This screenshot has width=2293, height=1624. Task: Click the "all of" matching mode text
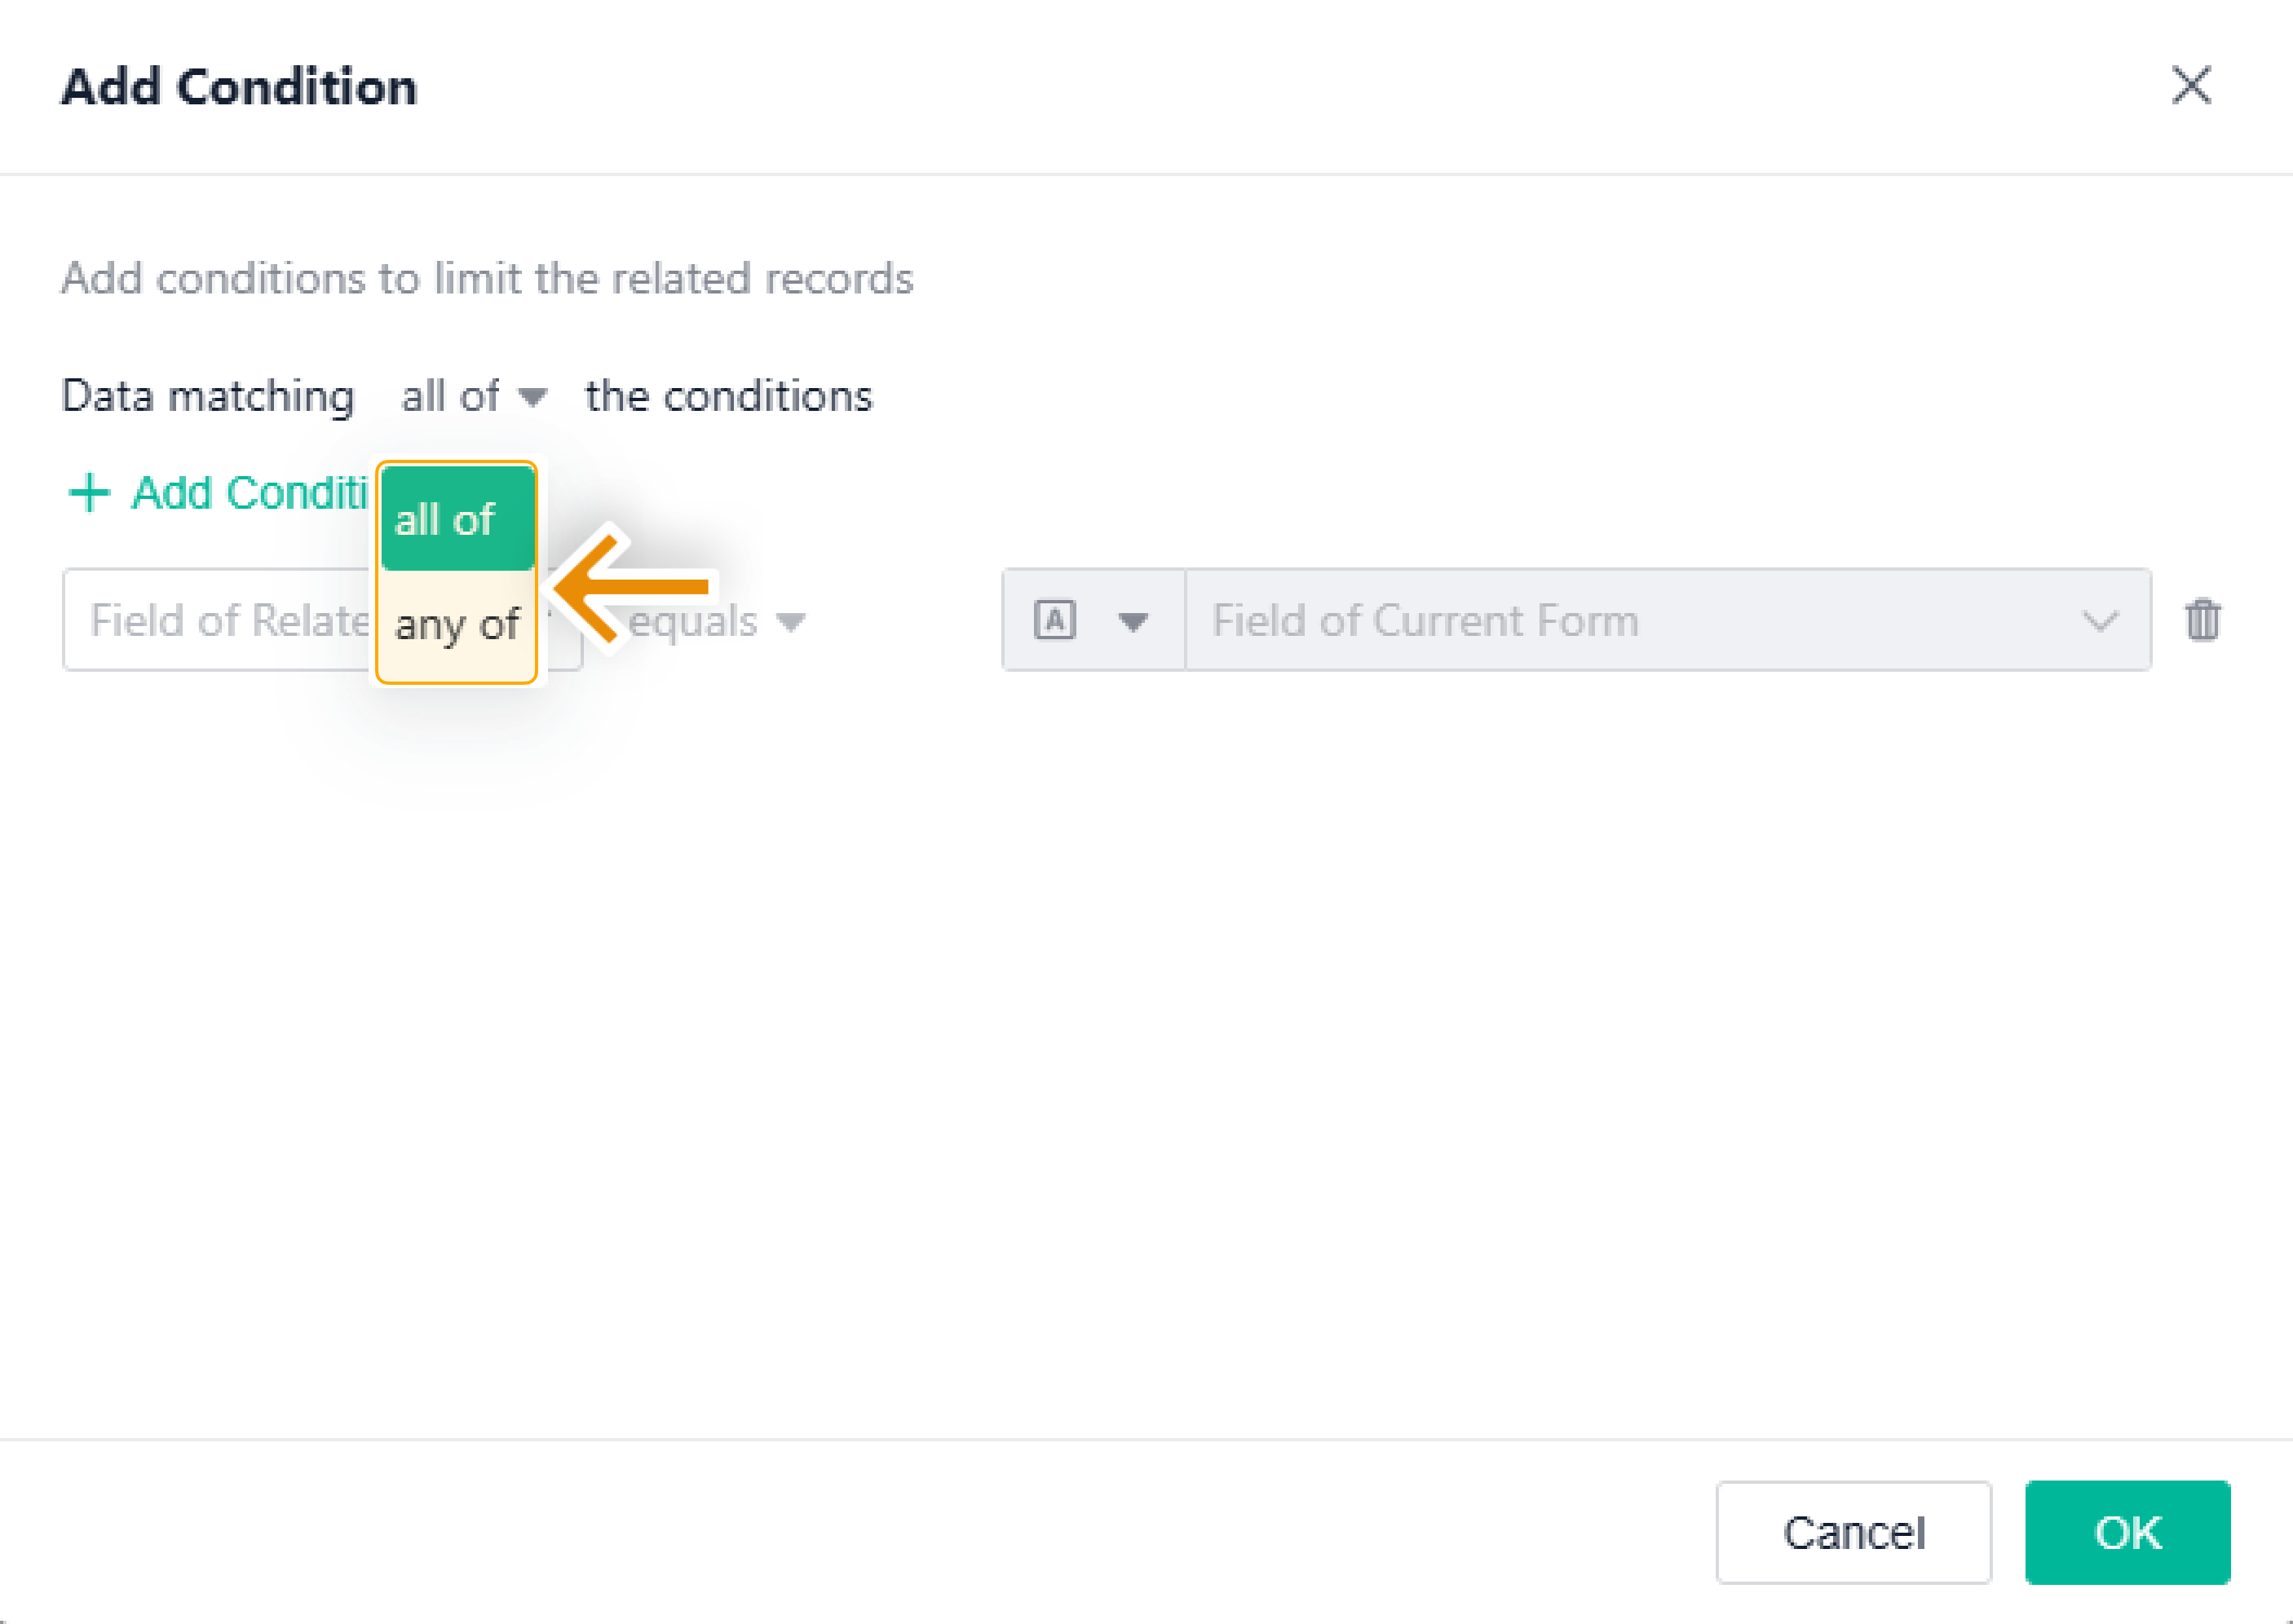click(450, 396)
